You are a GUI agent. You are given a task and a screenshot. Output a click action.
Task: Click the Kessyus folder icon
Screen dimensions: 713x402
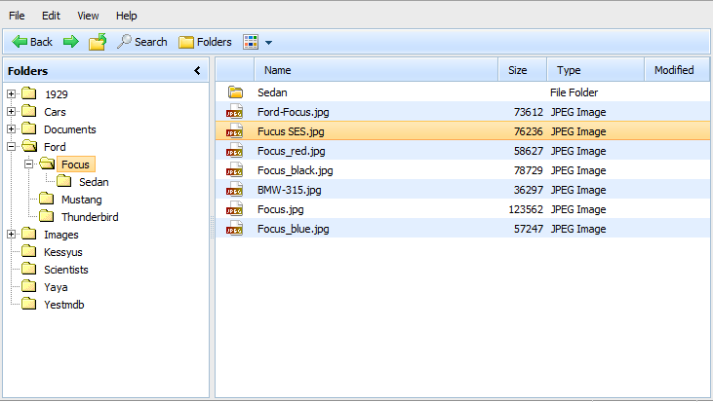29,251
